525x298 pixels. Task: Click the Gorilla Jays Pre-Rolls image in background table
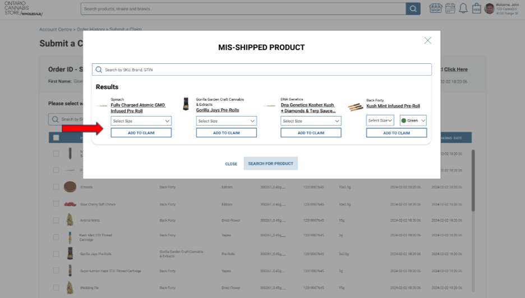(x=70, y=254)
